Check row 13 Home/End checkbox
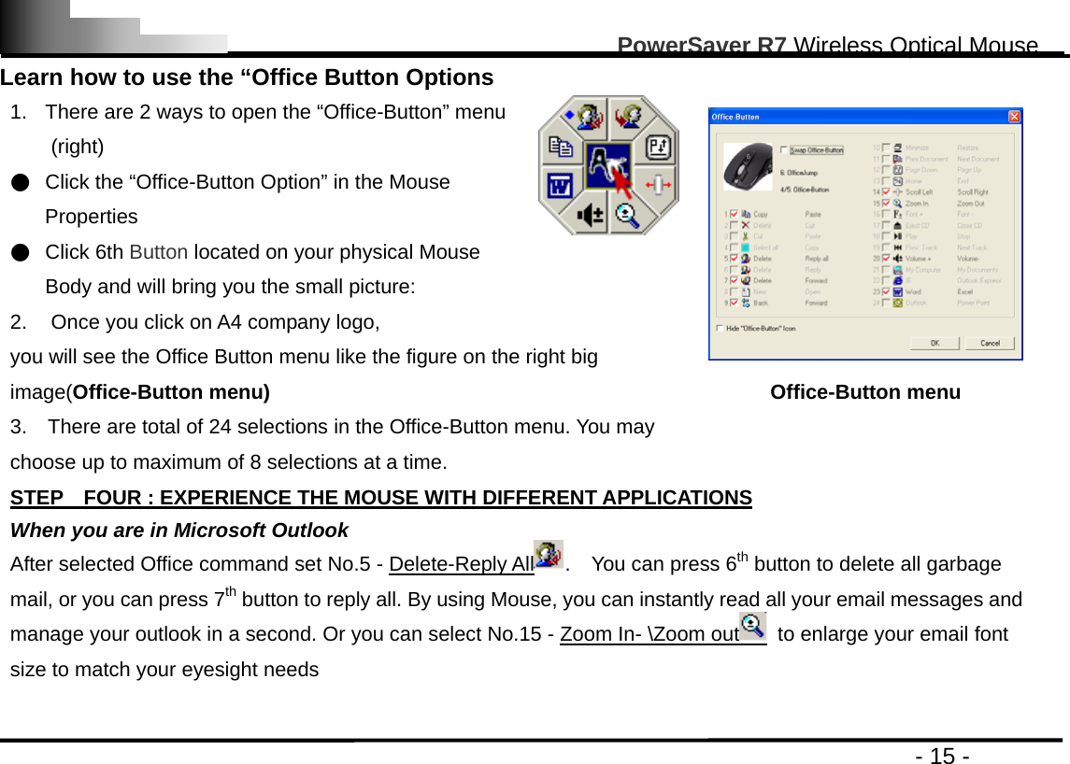Viewport: 1070px width, 764px height. 887,181
